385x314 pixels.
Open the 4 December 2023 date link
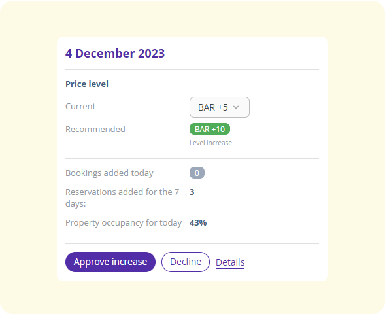pyautogui.click(x=115, y=54)
